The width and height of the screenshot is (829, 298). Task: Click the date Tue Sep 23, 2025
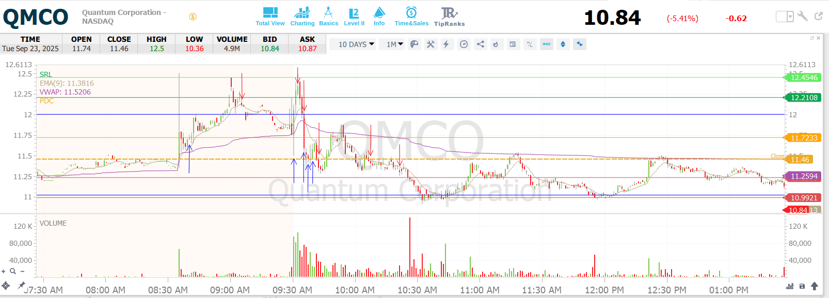click(30, 49)
